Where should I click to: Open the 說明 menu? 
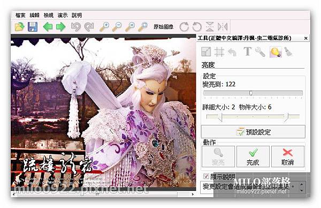[x=77, y=16]
